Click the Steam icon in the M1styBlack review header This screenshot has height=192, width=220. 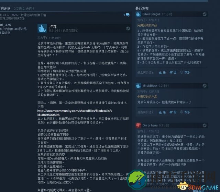(x=205, y=86)
